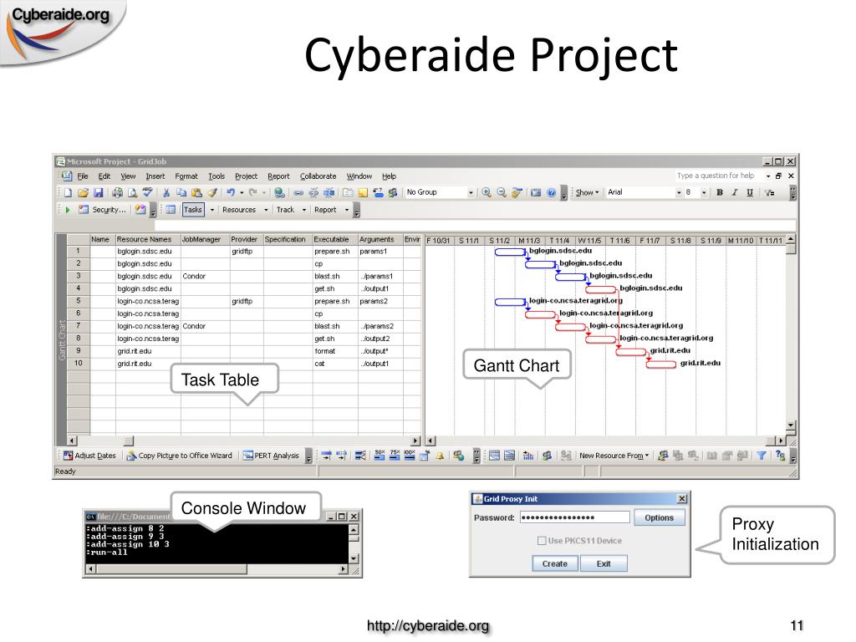
Task: Expand the Resources guide dropdown arrow
Action: pyautogui.click(x=266, y=210)
